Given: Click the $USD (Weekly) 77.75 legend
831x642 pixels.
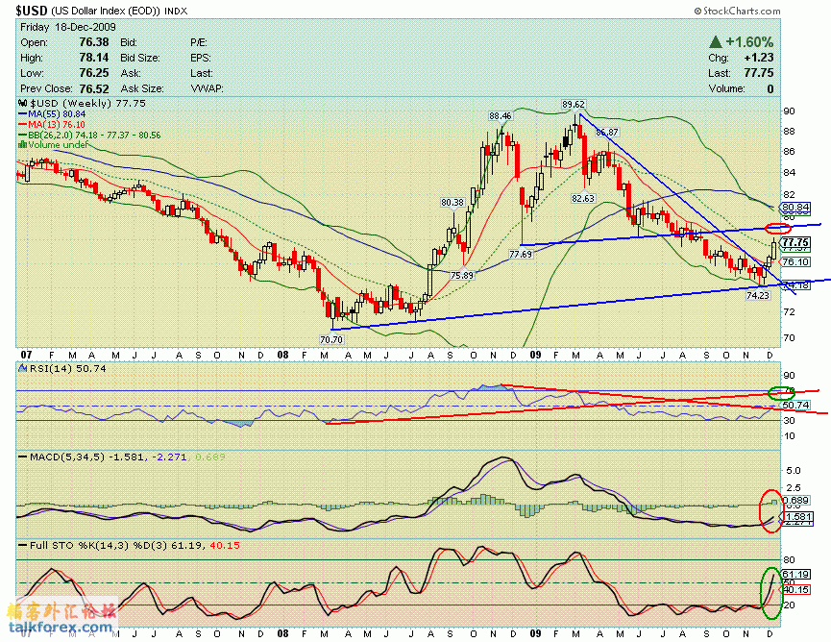Looking at the screenshot, I should coord(88,104).
